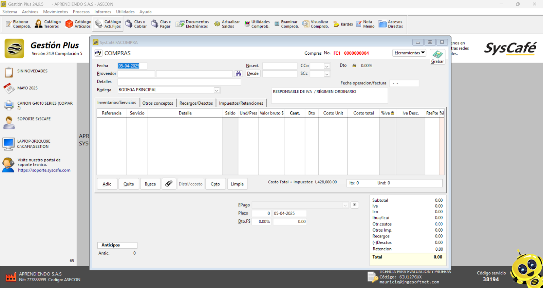Open the Herramientas dropdown

tap(409, 53)
